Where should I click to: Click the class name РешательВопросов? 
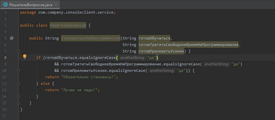point(68,25)
